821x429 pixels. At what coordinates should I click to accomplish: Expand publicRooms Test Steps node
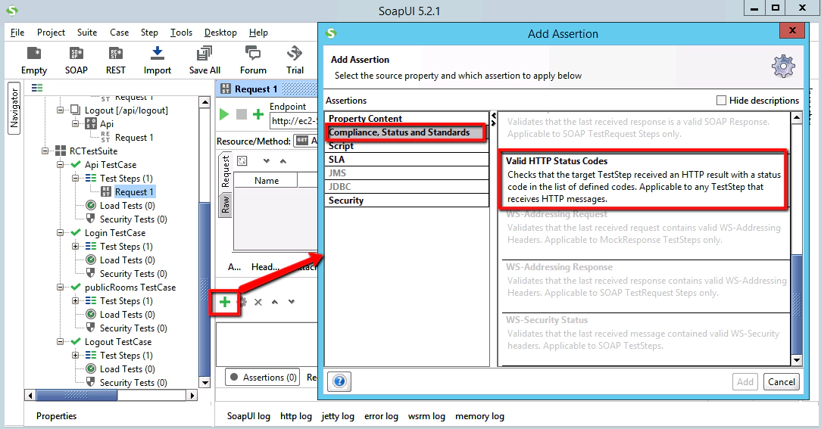76,301
